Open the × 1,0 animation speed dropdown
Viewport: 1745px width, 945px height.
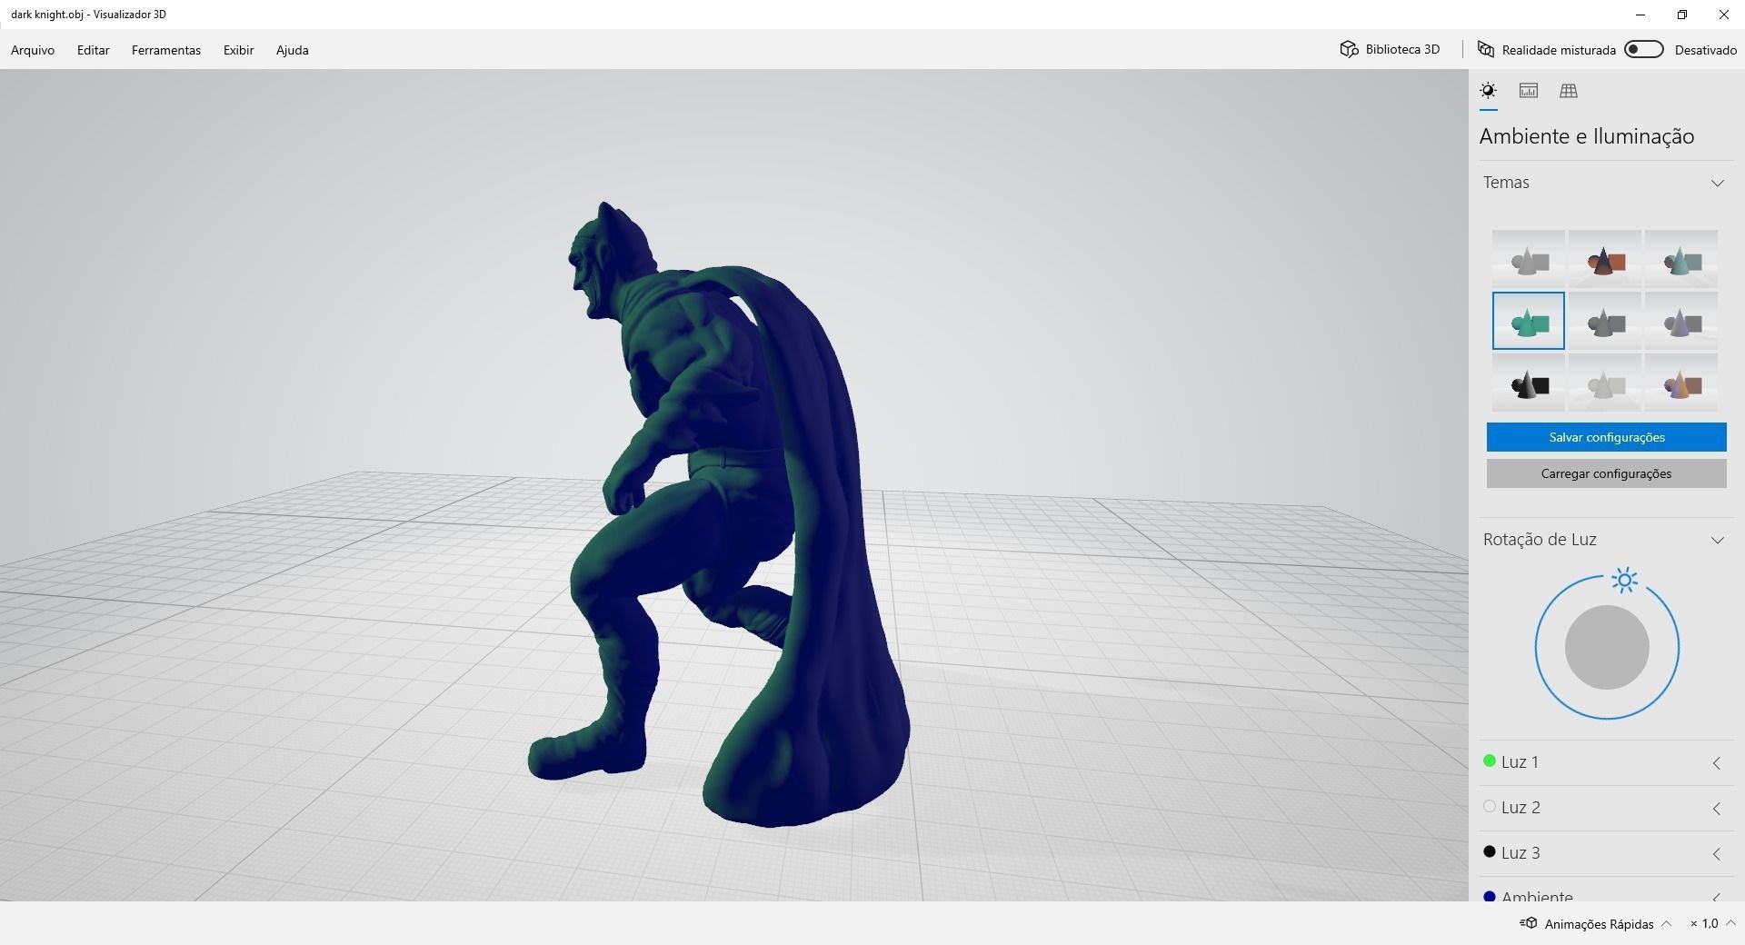point(1712,924)
